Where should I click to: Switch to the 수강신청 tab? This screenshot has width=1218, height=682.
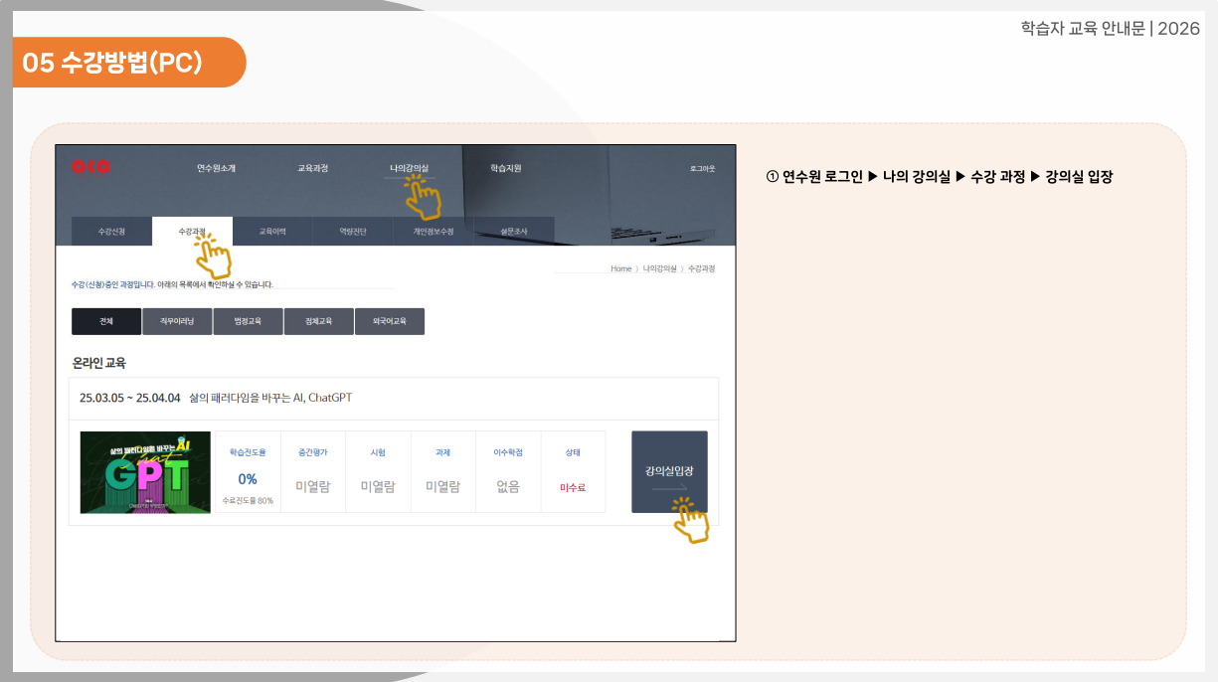point(111,232)
